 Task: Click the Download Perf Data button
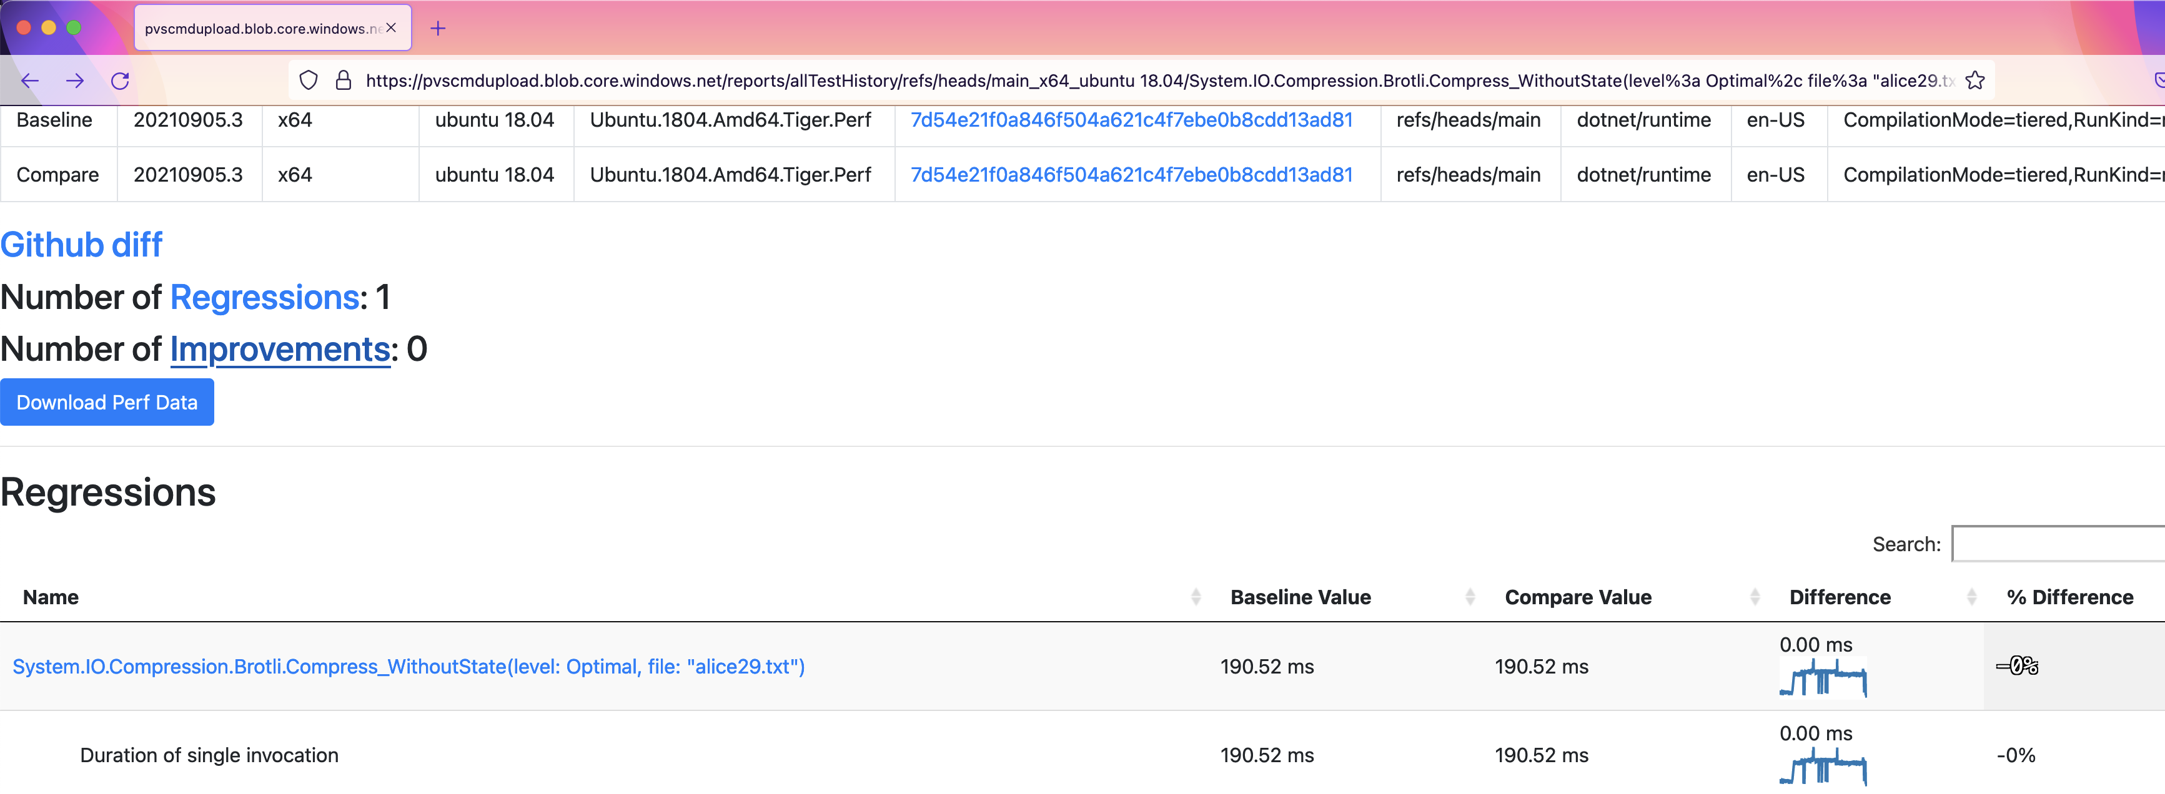[107, 401]
